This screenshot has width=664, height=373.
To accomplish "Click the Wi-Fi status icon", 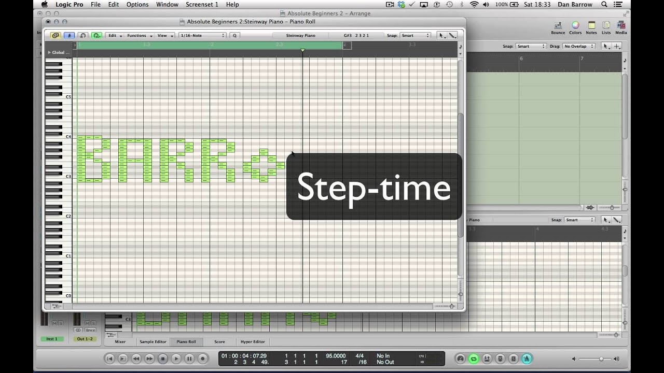I will pos(474,4).
